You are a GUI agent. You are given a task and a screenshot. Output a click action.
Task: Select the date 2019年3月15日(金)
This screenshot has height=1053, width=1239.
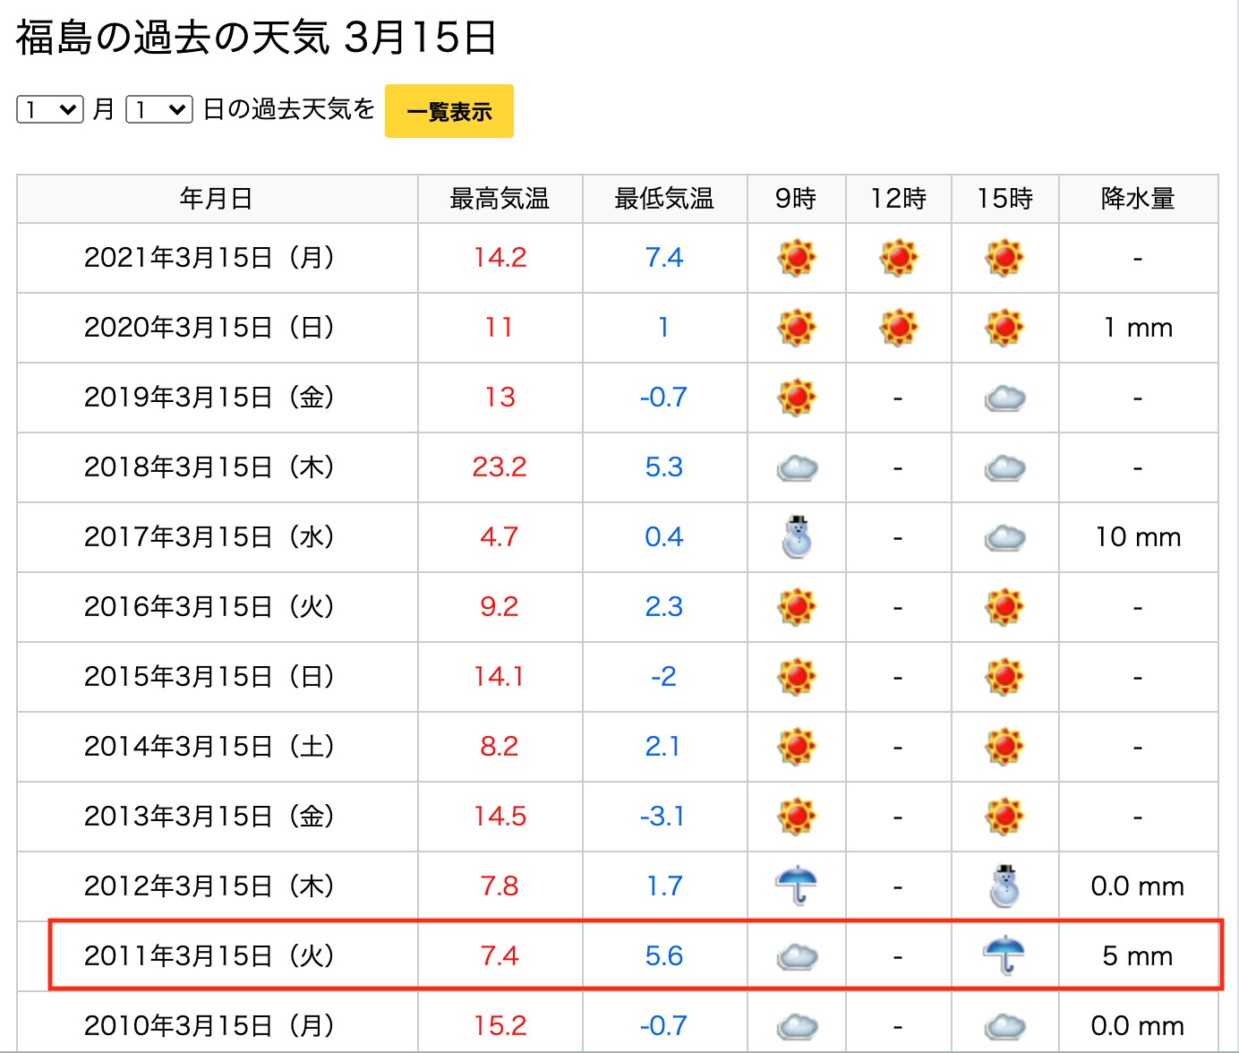(x=211, y=398)
